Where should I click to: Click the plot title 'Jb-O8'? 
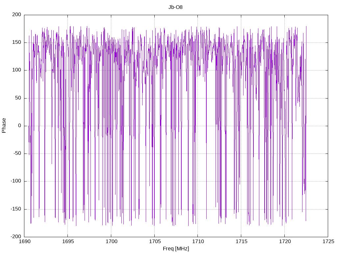tap(175, 7)
